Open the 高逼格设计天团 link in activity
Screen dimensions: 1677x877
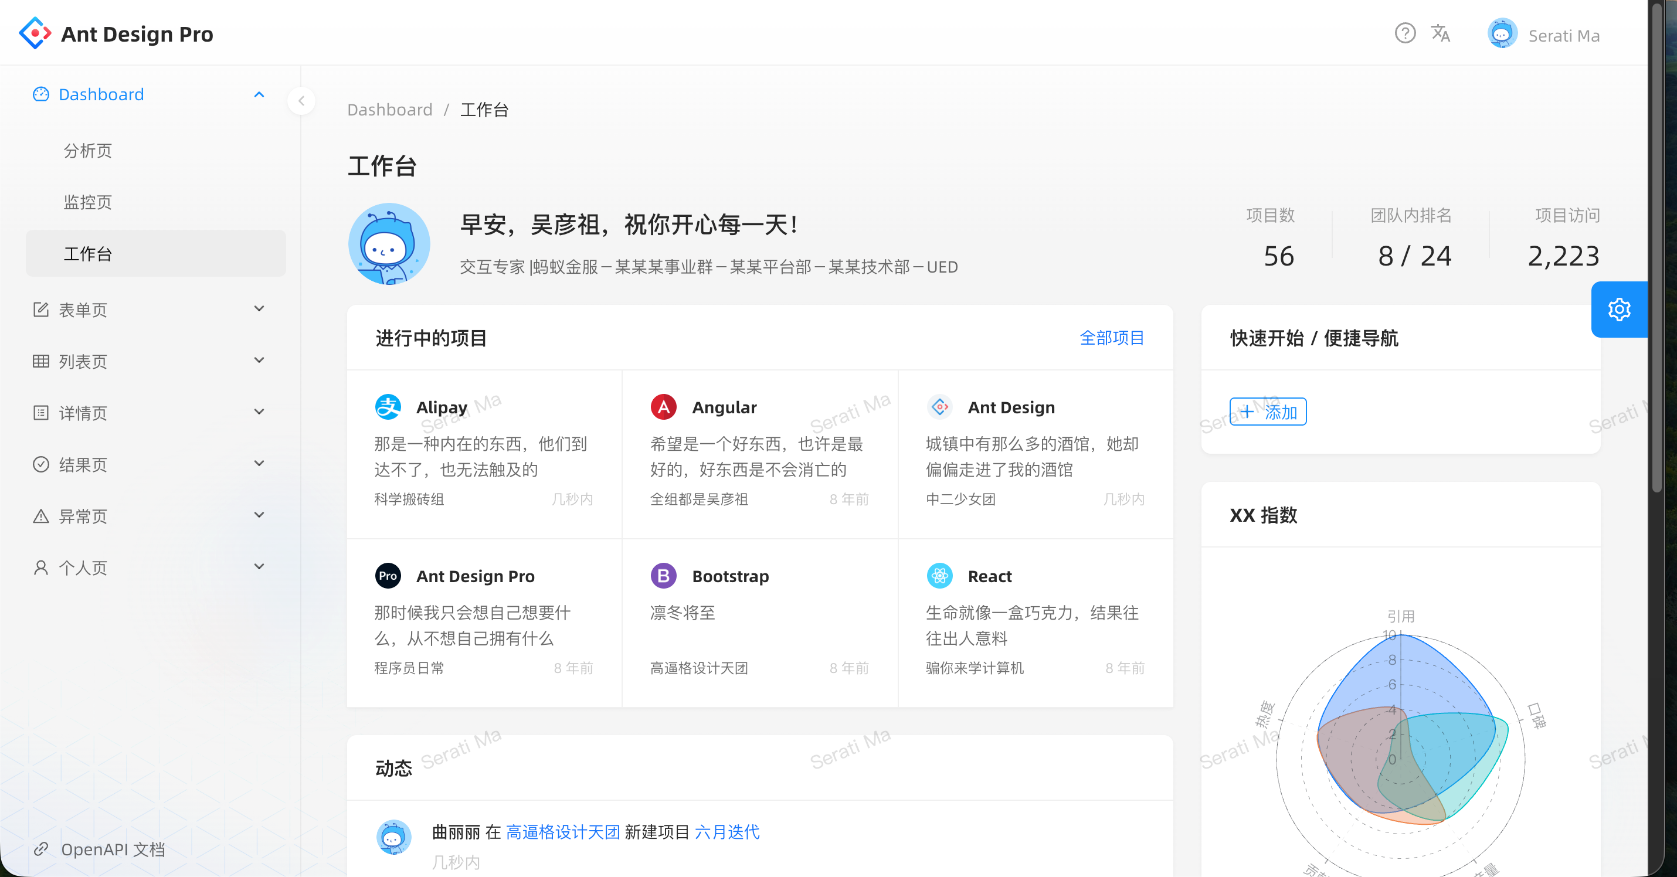562,831
